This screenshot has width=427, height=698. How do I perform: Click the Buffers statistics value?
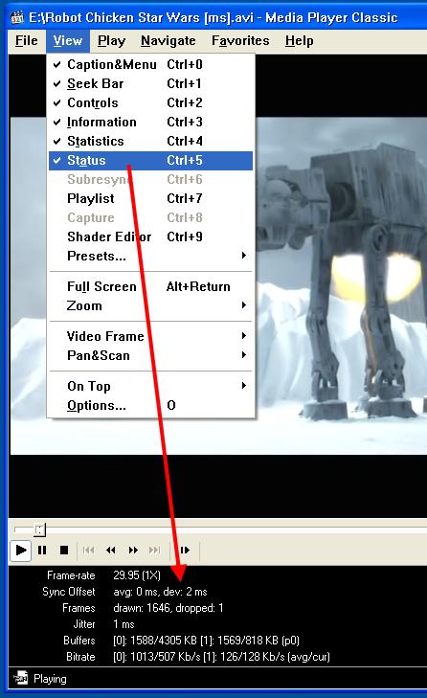coord(206,641)
